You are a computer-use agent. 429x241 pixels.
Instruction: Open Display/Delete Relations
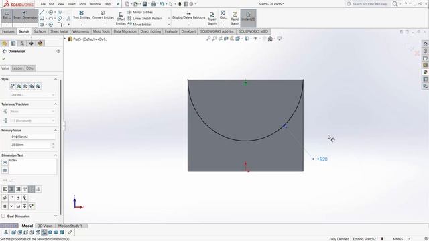[189, 15]
